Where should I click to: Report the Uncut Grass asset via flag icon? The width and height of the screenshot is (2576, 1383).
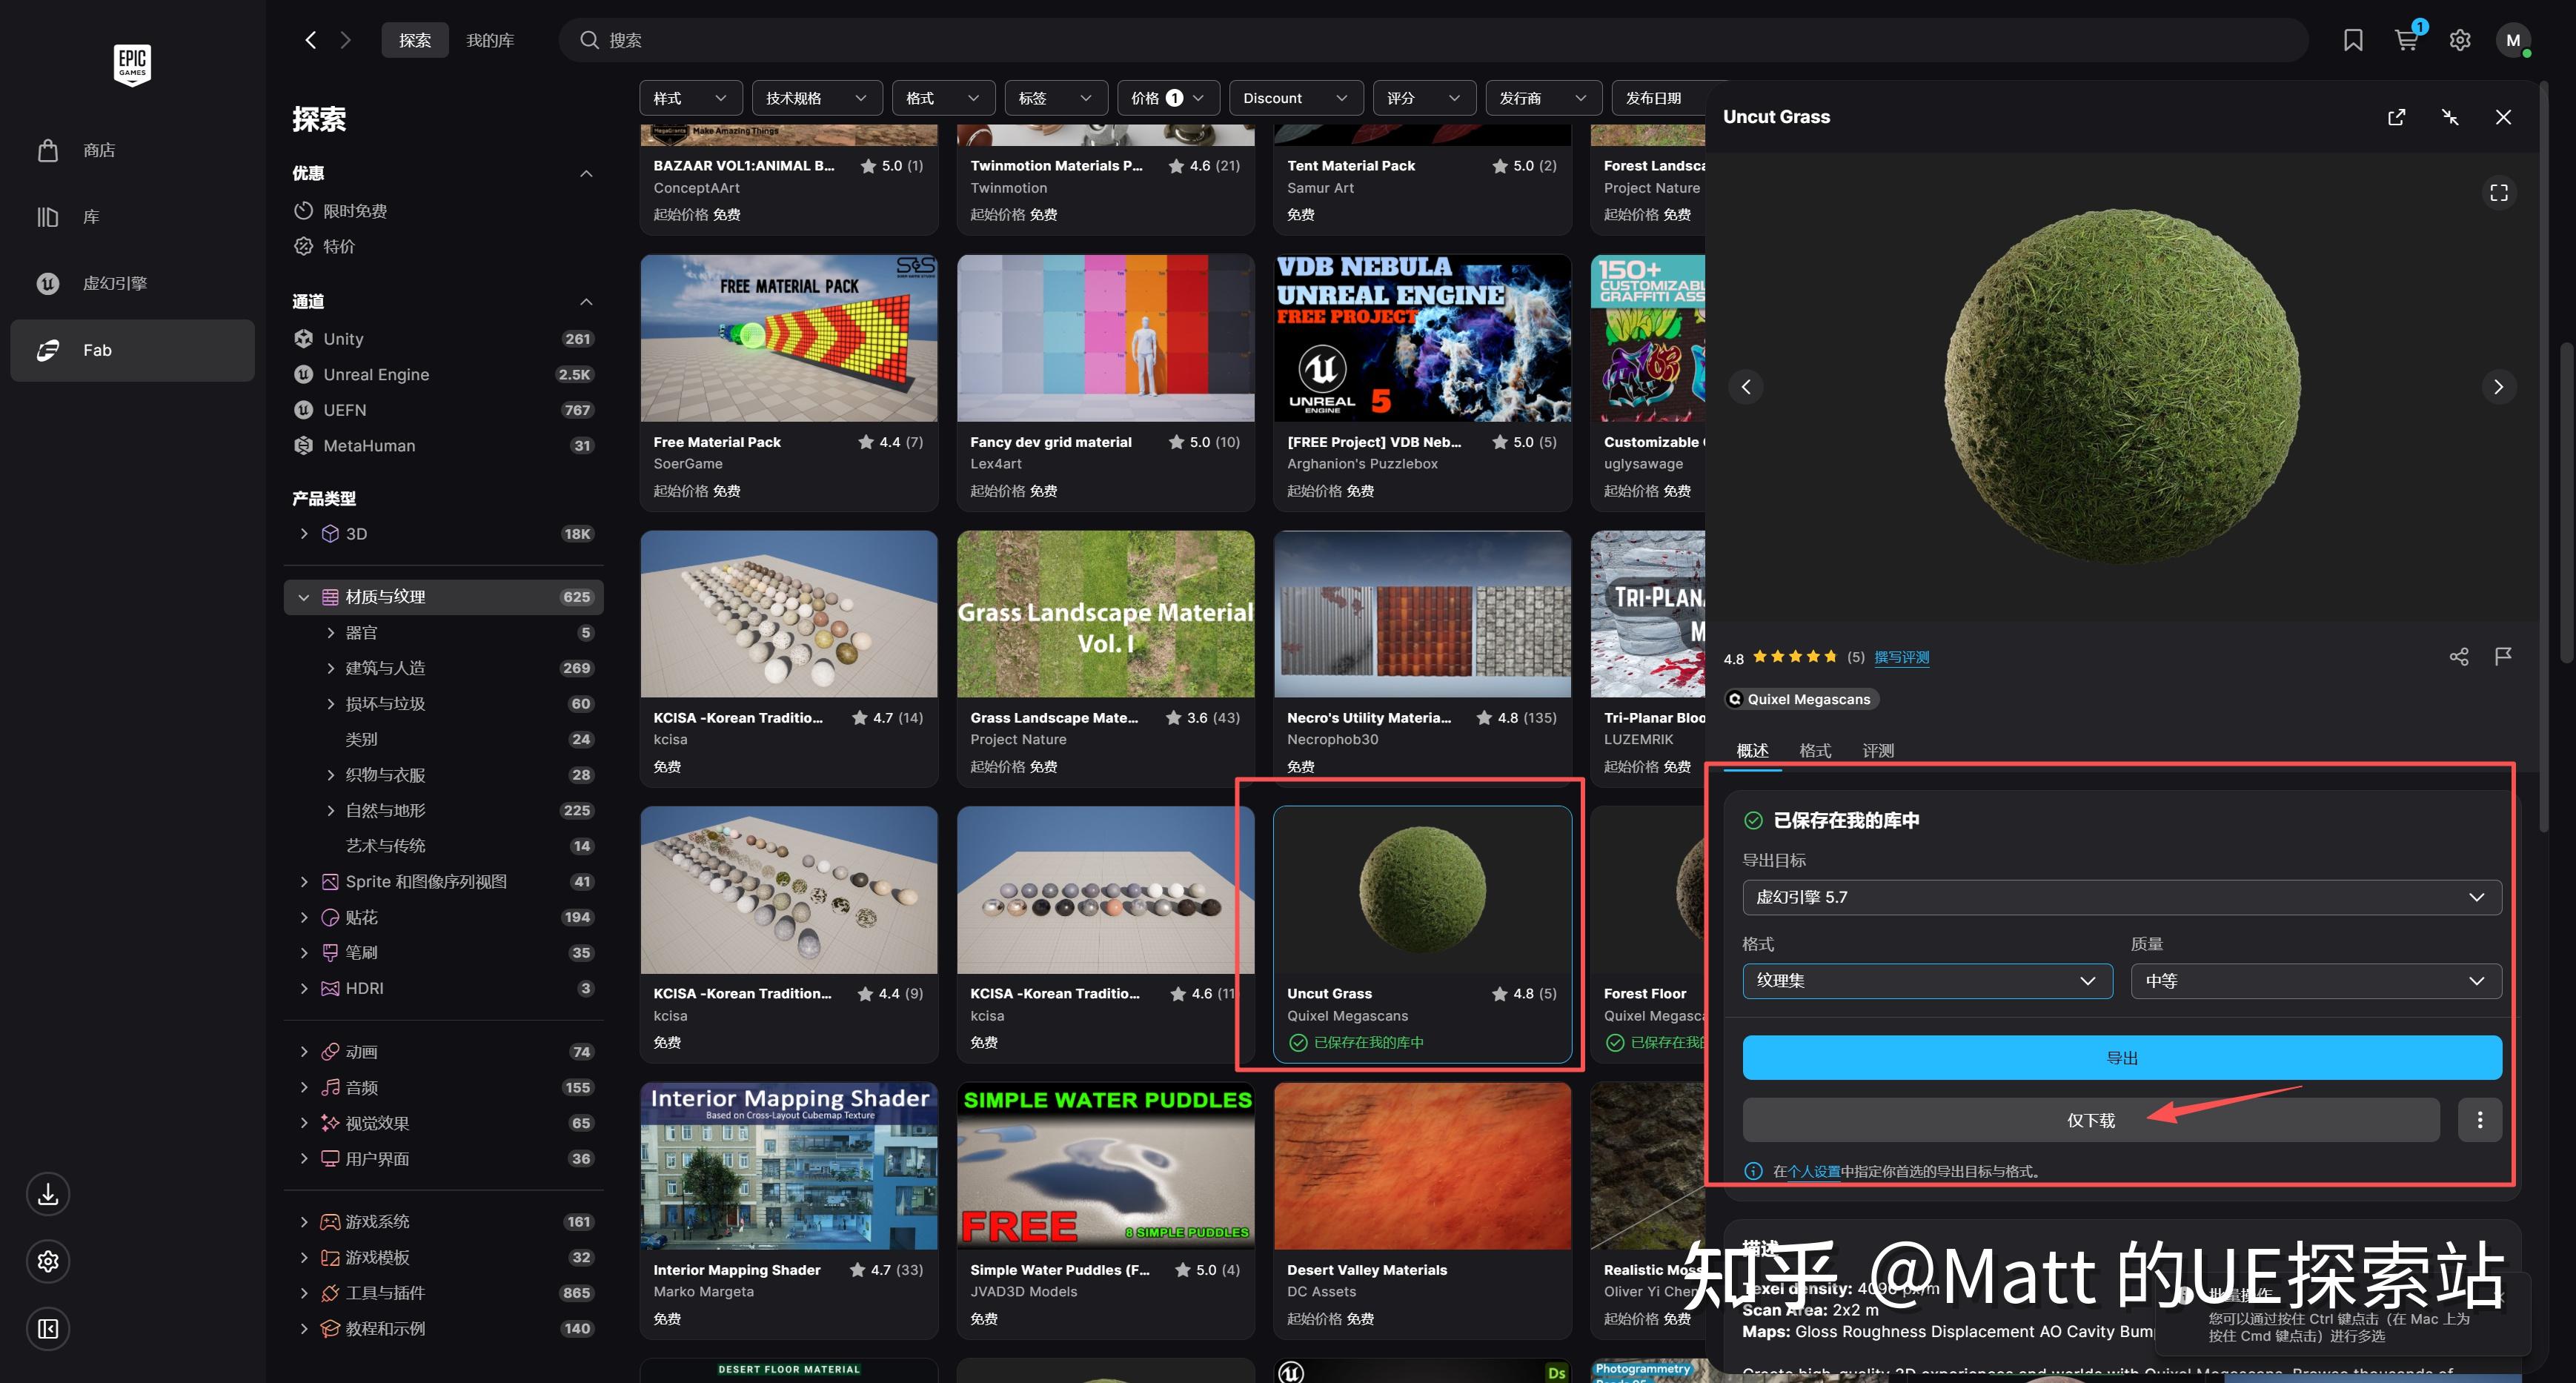click(2504, 656)
